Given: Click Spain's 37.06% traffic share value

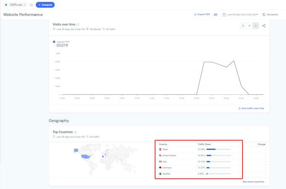Looking at the screenshot, I should (201, 149).
